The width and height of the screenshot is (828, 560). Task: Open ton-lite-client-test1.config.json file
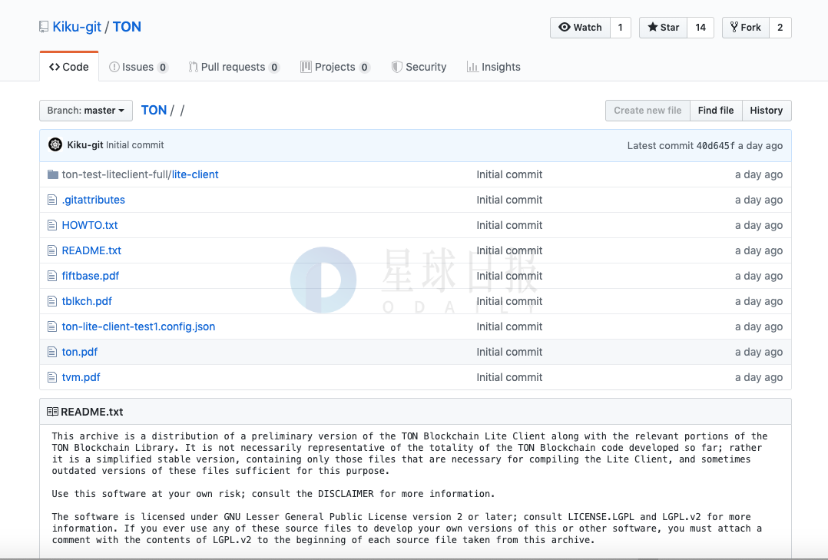[138, 326]
